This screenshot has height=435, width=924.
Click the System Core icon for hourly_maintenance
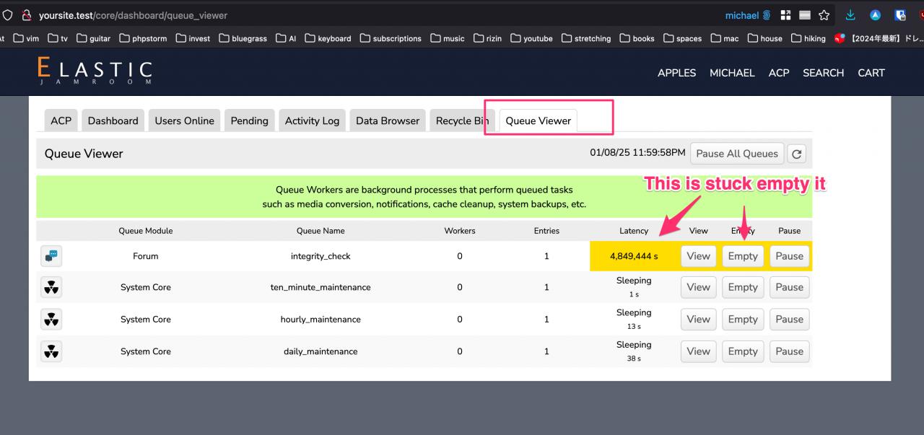[51, 319]
